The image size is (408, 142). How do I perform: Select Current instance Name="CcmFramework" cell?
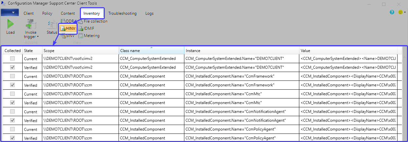tap(242, 76)
